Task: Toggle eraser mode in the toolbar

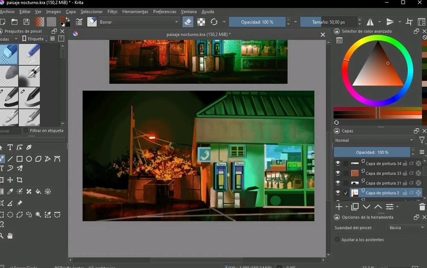Action: [187, 22]
